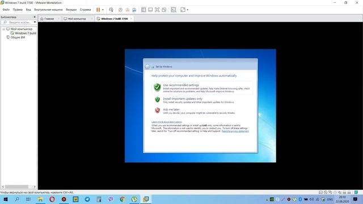Open Telegram from the taskbar
This screenshot has height=204, width=363.
click(x=87, y=199)
